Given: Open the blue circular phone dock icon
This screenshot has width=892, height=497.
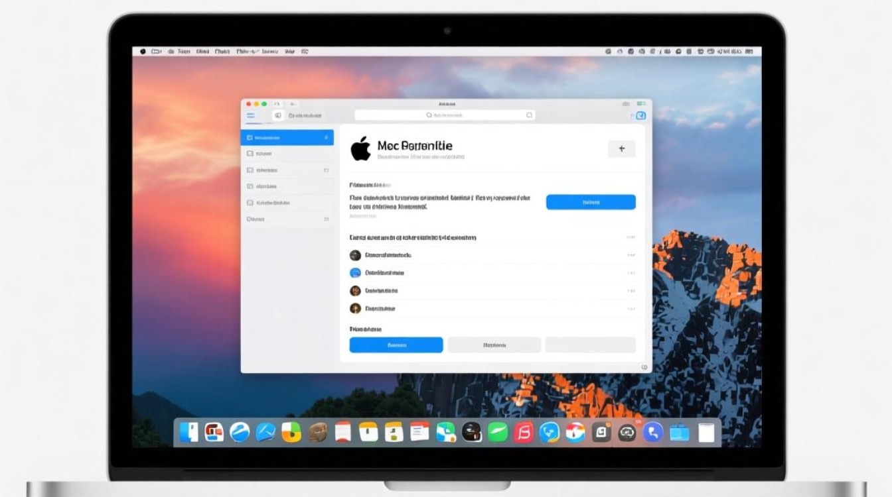Looking at the screenshot, I should [653, 432].
